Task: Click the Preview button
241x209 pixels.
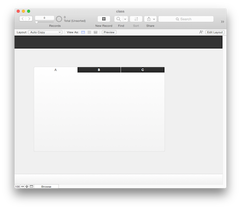Action: [x=109, y=32]
